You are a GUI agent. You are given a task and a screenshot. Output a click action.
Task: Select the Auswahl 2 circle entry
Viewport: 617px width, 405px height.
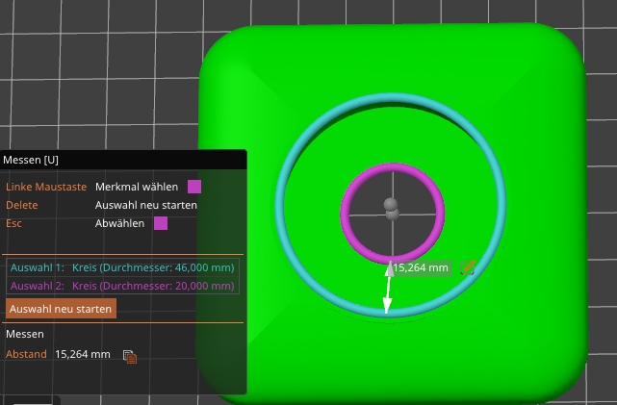[122, 286]
